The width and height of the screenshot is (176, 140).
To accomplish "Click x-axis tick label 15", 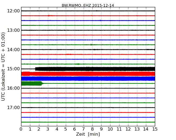I will pos(155,129).
